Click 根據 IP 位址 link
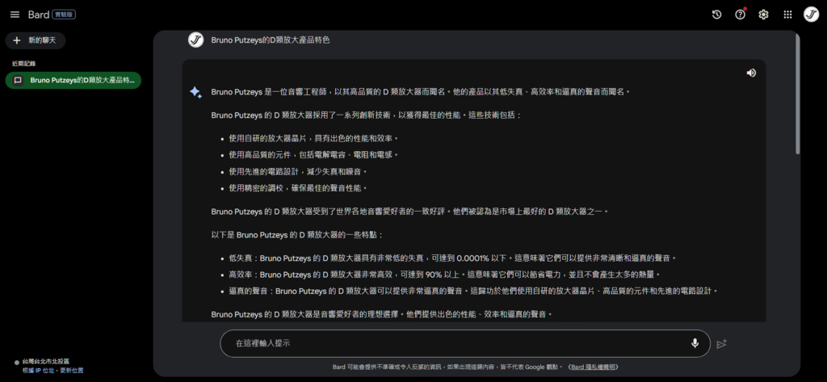Screen dimensions: 827x382 [38, 371]
